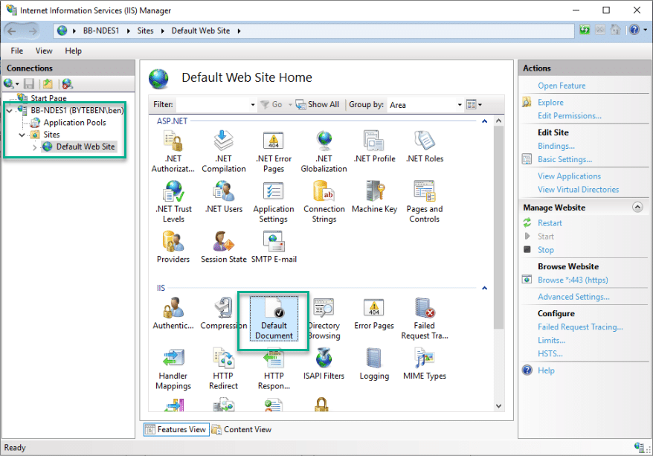The image size is (653, 456).
Task: Click View Applications link
Action: click(569, 176)
